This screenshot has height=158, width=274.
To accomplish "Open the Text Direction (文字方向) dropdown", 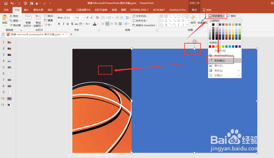I will click(x=140, y=16).
